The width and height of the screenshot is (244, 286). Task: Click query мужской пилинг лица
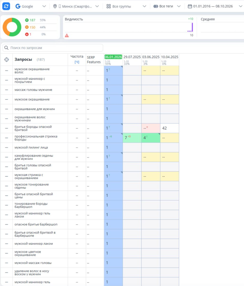(31, 147)
